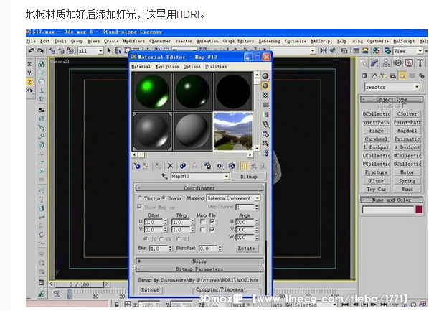Open the Options menu in Material Editor
429x311 pixels.
click(x=192, y=66)
